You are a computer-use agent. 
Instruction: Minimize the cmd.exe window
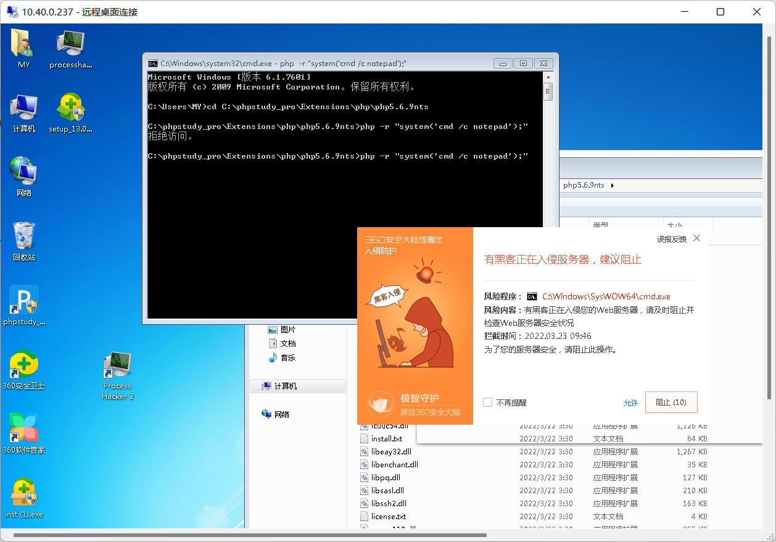coord(503,64)
